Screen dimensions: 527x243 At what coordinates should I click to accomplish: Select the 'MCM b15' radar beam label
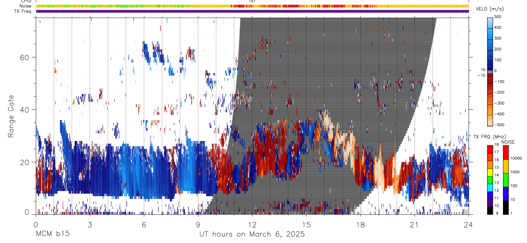[x=52, y=234]
